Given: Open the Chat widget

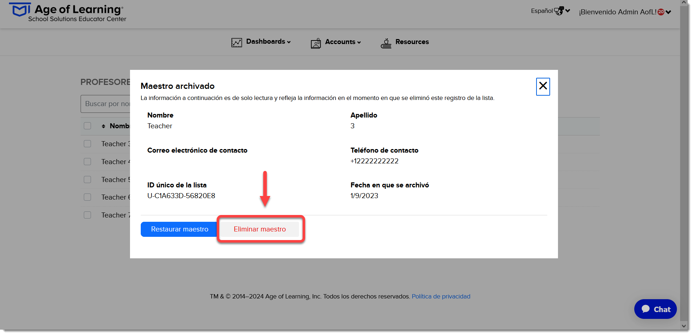Looking at the screenshot, I should (655, 309).
